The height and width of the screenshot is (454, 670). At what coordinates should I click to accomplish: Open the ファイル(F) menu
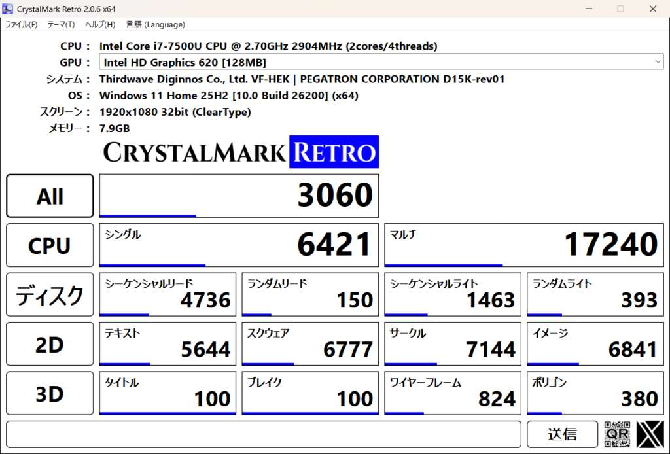(x=22, y=25)
